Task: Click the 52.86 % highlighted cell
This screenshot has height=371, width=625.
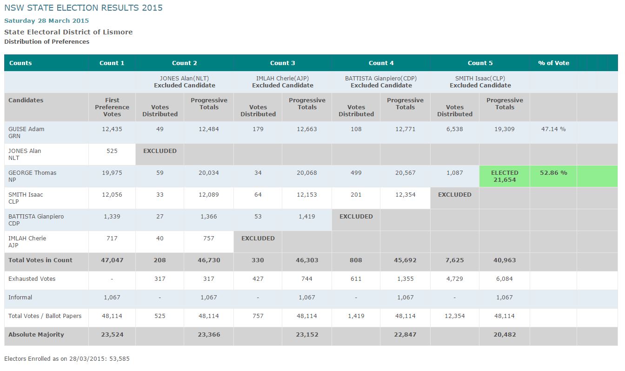Action: (553, 172)
